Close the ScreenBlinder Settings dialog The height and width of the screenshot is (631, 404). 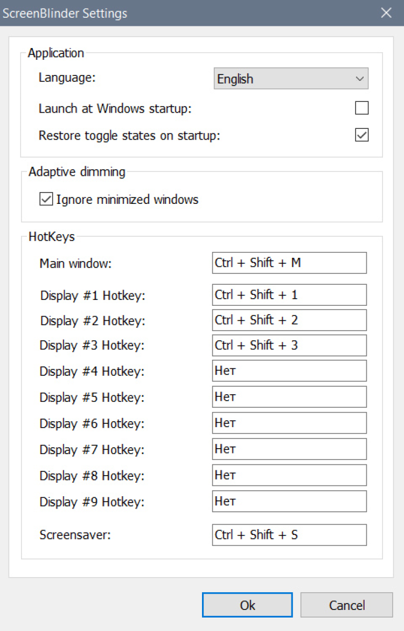tap(386, 13)
